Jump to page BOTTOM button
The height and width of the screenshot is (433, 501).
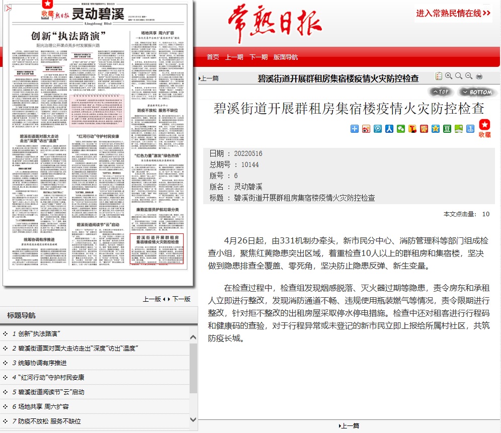(477, 92)
